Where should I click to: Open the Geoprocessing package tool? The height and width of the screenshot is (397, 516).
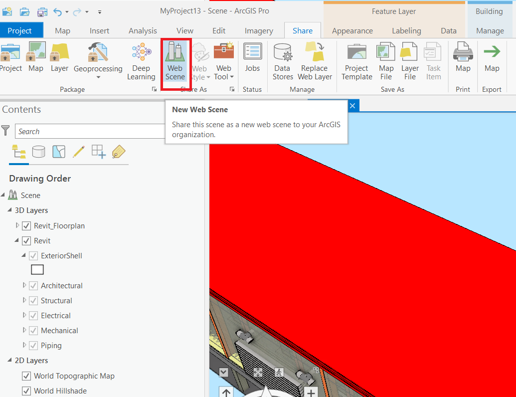tap(98, 60)
